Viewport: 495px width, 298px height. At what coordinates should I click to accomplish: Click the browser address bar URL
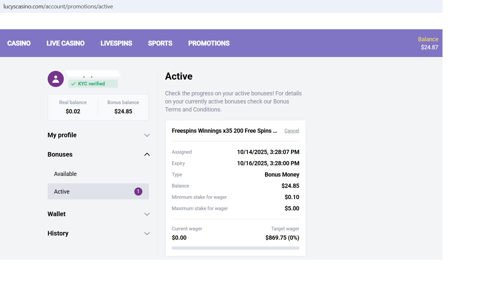click(58, 6)
